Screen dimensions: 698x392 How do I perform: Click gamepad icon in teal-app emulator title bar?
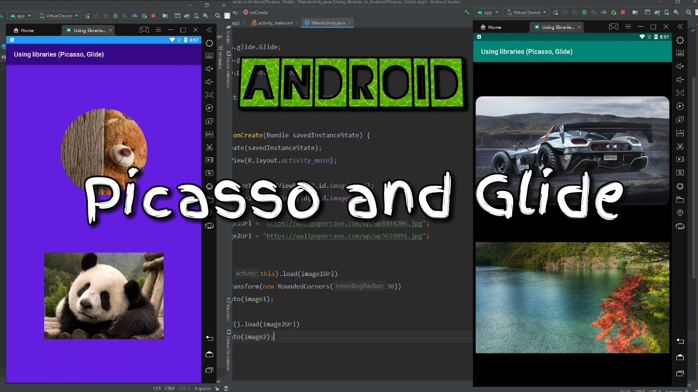[613, 27]
